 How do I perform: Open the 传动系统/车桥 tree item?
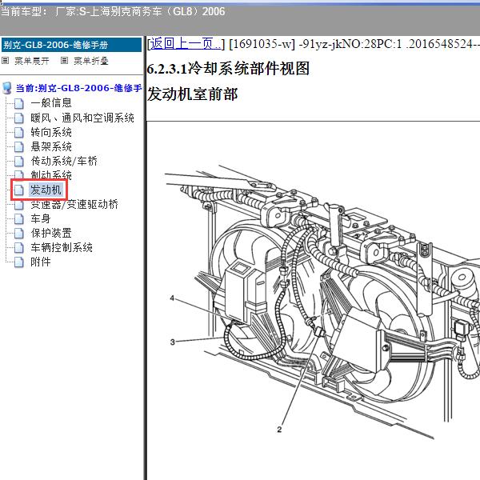click(64, 161)
